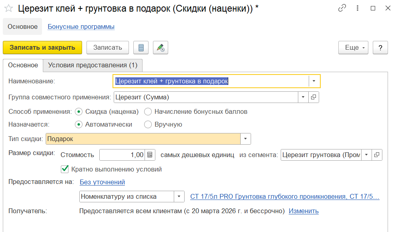
Task: Click the edit history pencil icon
Action: click(x=161, y=47)
